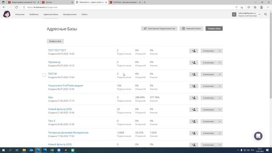
Task: Open Триггерные Подписчики button
Action: 159,28
